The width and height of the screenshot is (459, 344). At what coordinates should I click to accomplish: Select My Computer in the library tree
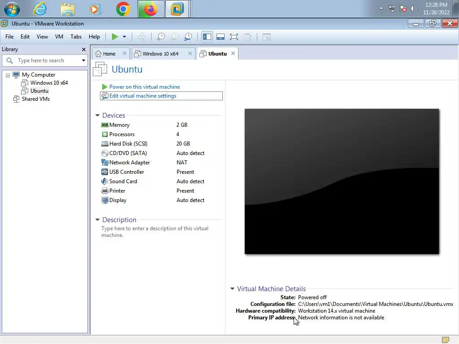[39, 75]
